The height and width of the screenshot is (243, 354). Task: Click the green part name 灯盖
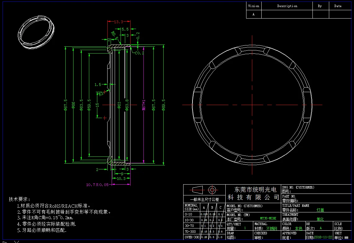pos(320,210)
